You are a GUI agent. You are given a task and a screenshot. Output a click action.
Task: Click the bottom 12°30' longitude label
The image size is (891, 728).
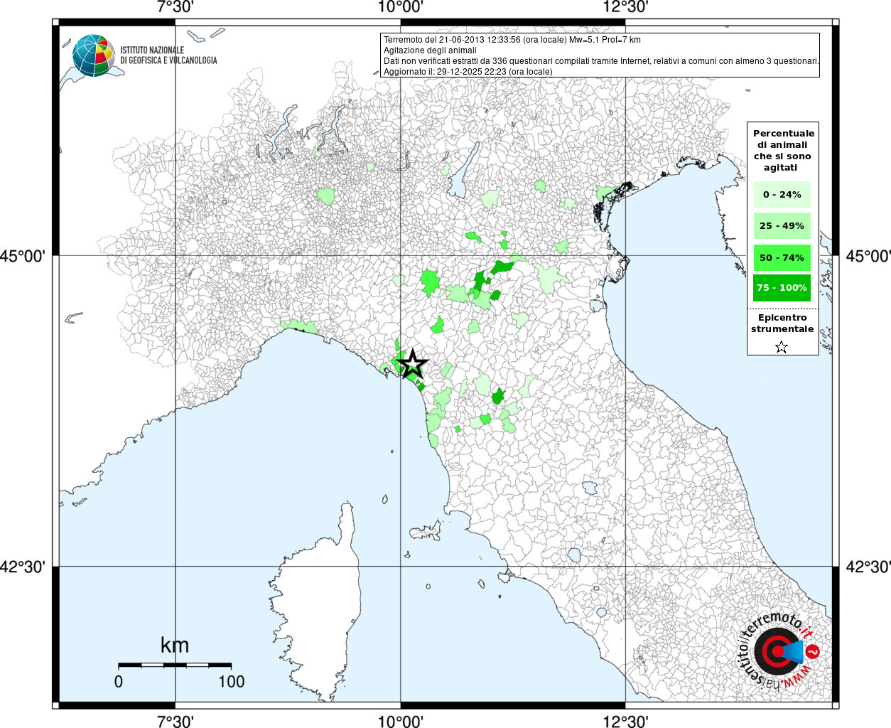[x=625, y=721]
